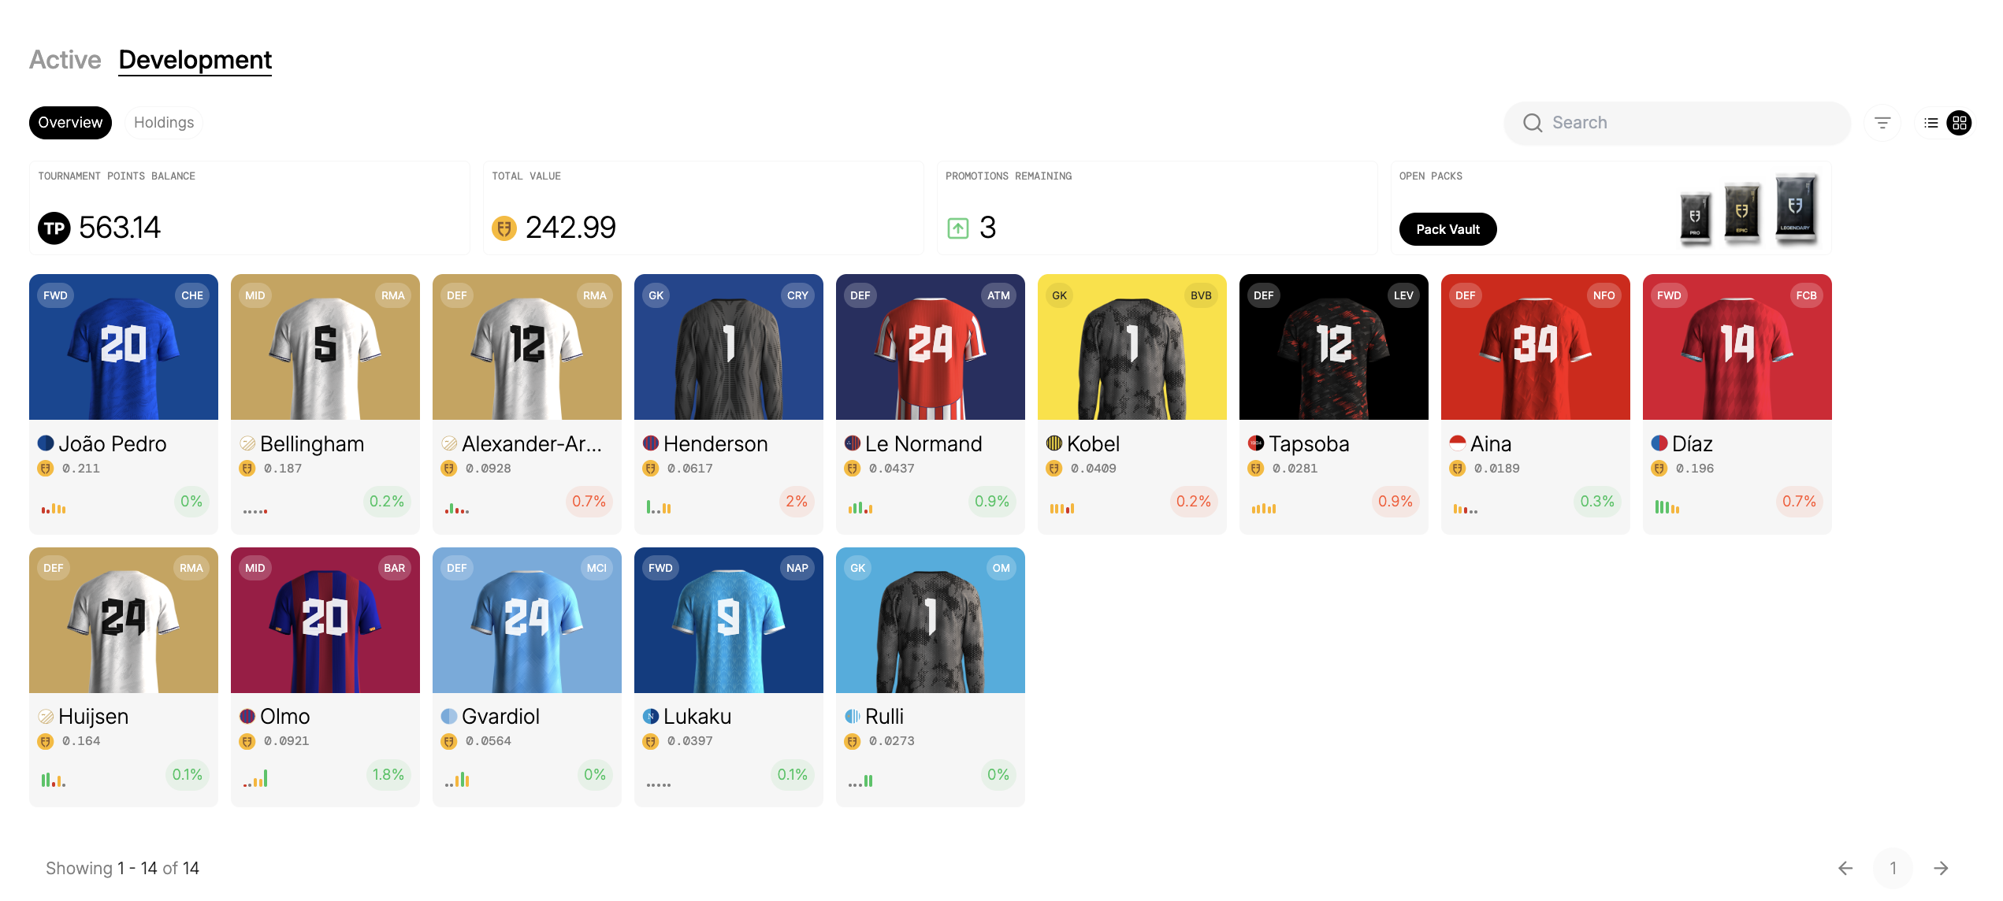This screenshot has width=2003, height=901.
Task: Go to the previous page arrow
Action: click(1845, 868)
